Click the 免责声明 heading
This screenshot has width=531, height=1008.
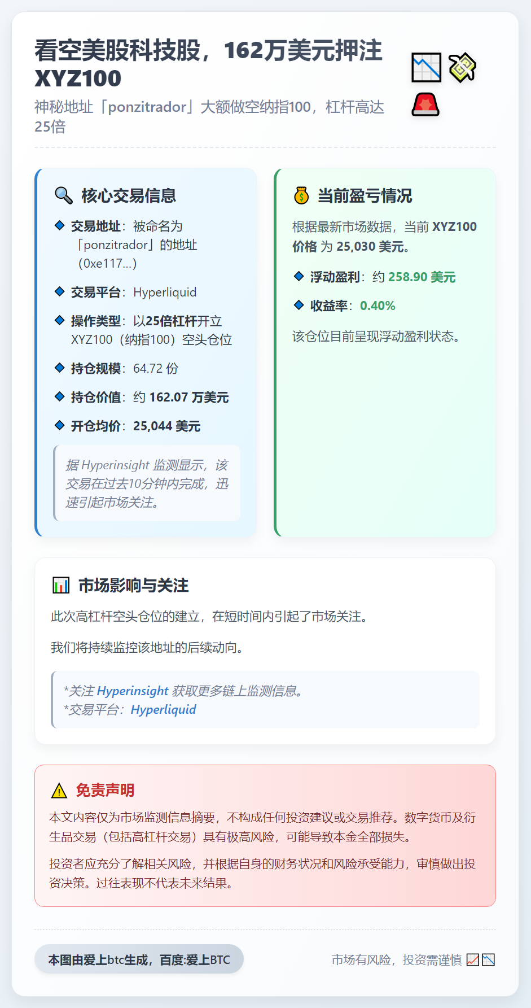click(x=105, y=790)
